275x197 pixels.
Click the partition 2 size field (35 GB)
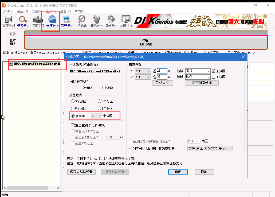162,77
